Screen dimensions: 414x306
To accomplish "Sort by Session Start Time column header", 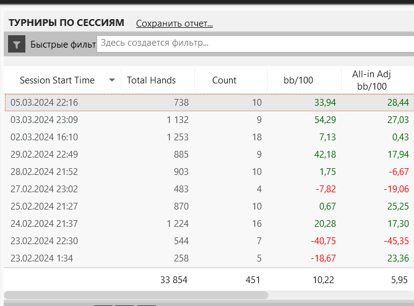I will [x=57, y=80].
